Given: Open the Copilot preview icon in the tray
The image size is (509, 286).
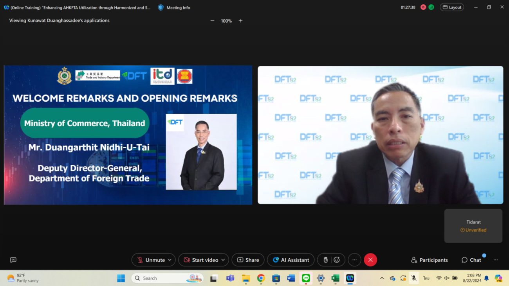Looking at the screenshot, I should coord(498,278).
